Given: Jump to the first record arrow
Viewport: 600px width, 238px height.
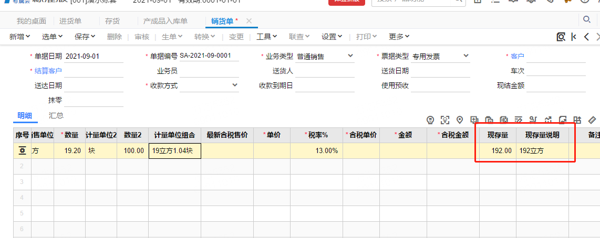Looking at the screenshot, I should (574, 37).
